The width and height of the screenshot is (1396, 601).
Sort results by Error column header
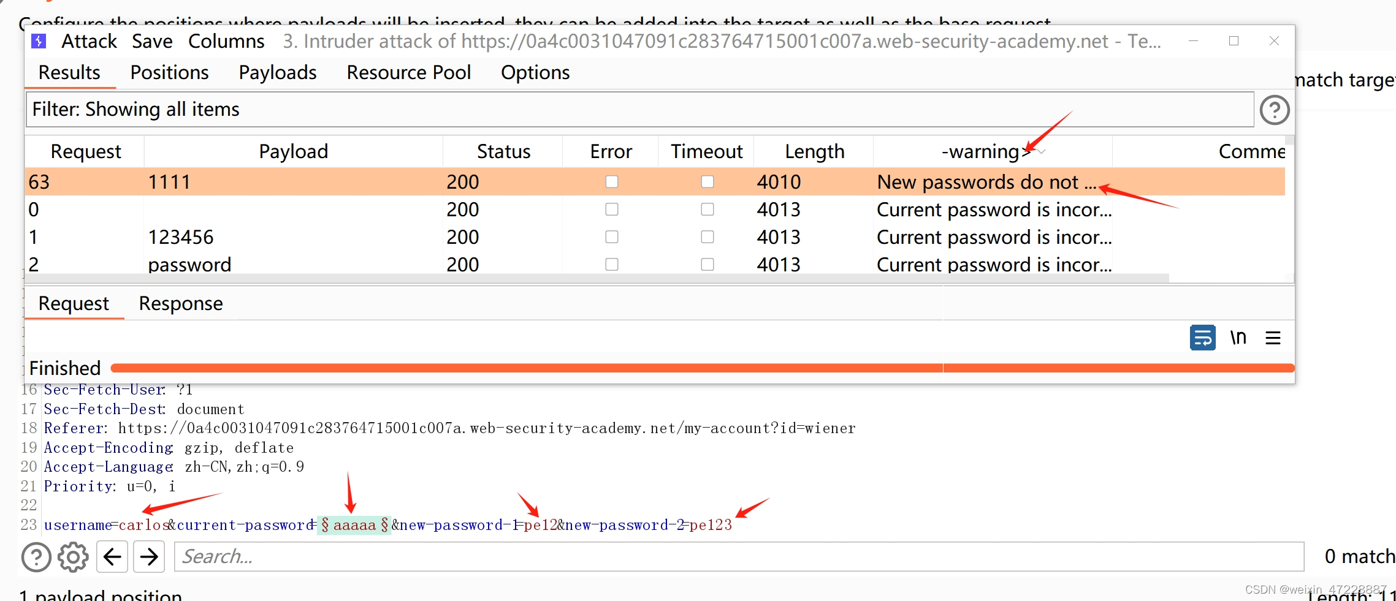611,151
